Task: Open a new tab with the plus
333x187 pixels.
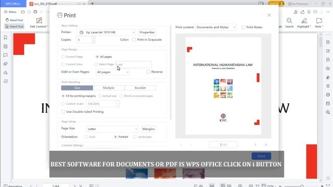Action: point(93,4)
